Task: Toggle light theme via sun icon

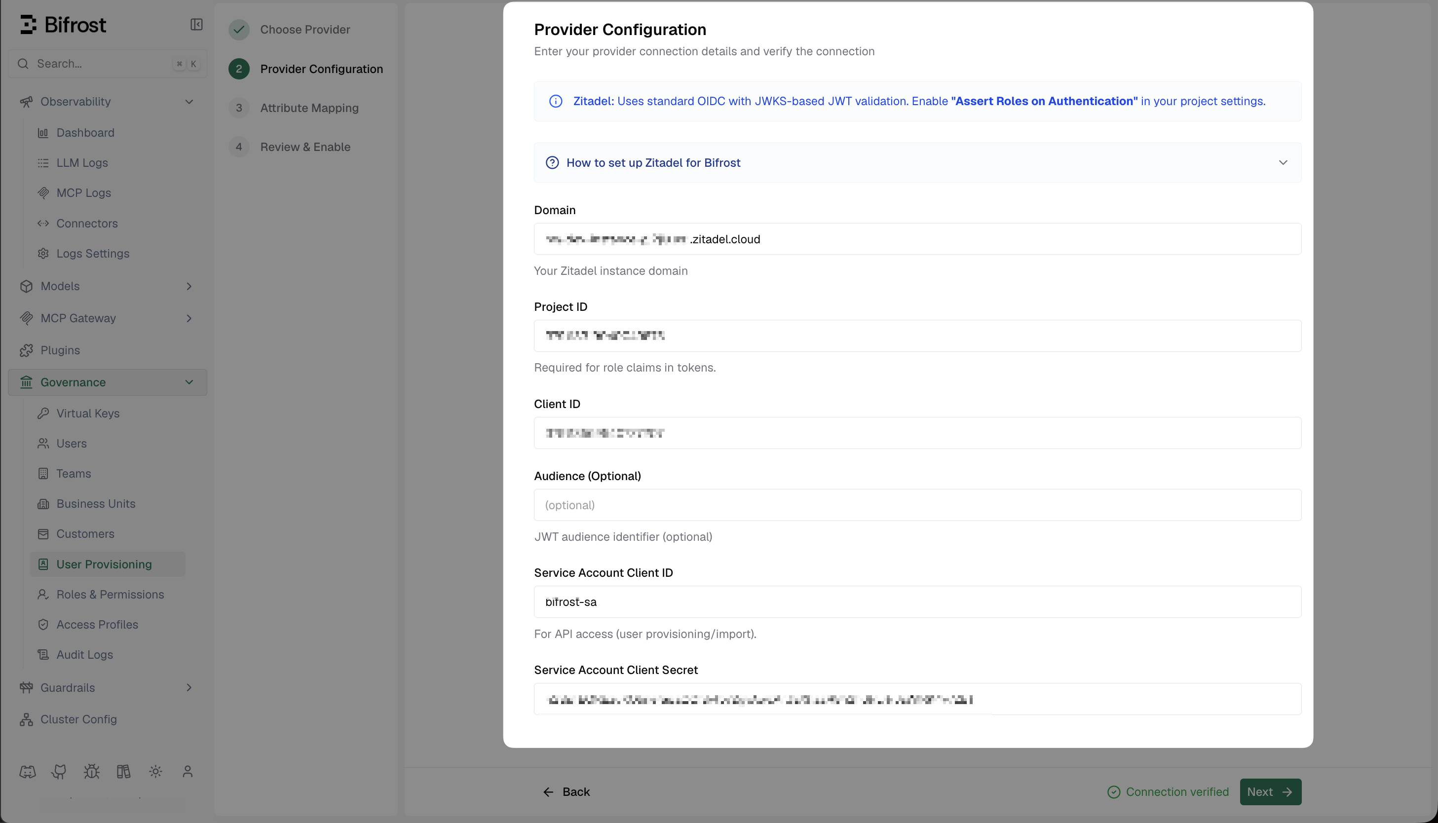Action: (156, 772)
